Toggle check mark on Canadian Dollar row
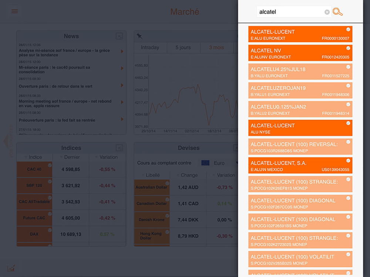The height and width of the screenshot is (277, 370). point(167,199)
